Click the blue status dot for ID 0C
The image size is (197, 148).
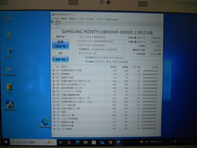point(53,78)
